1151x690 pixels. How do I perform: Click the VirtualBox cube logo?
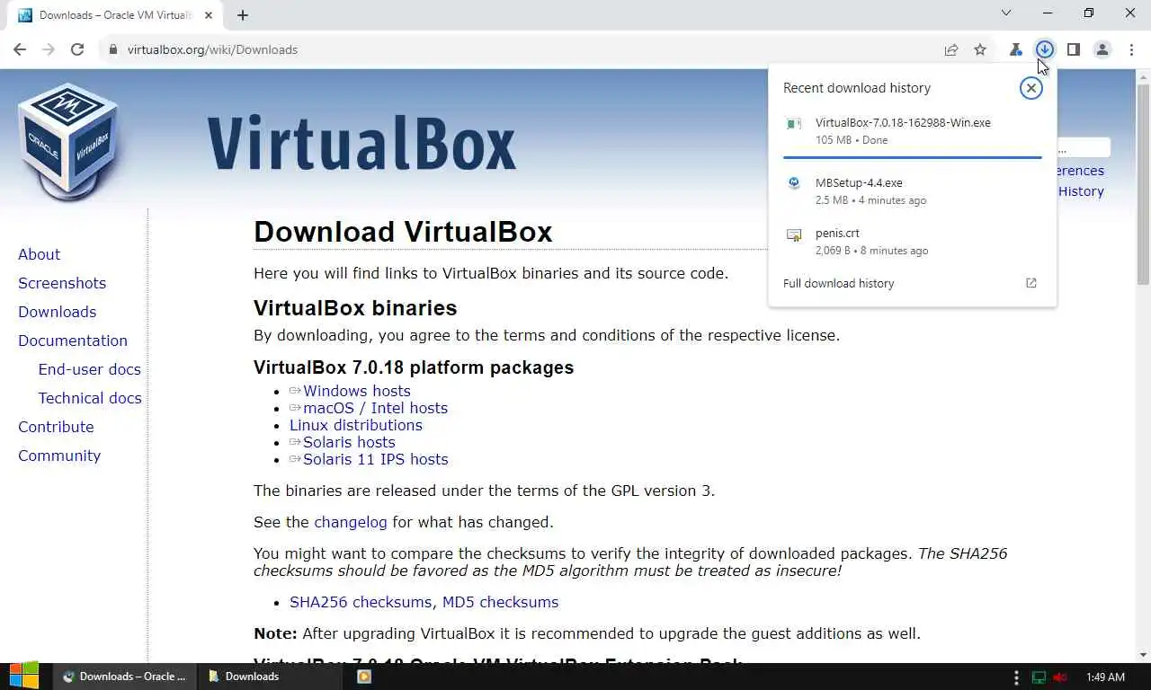[68, 141]
